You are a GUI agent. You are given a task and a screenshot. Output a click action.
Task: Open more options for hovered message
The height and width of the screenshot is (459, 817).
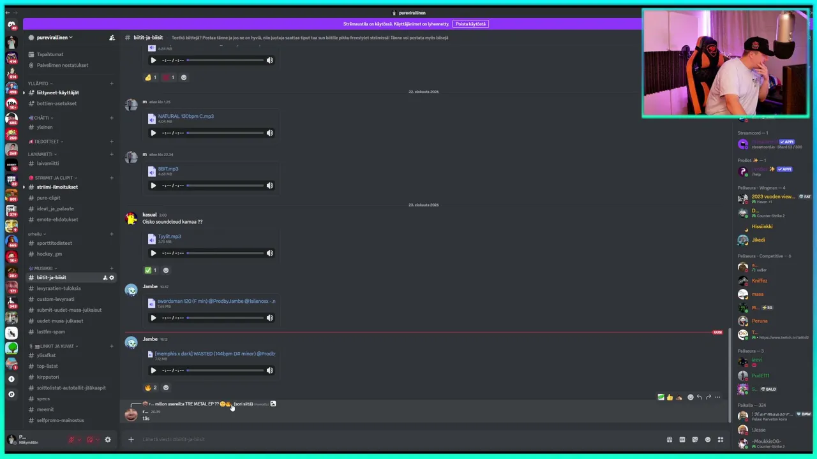[x=717, y=398]
